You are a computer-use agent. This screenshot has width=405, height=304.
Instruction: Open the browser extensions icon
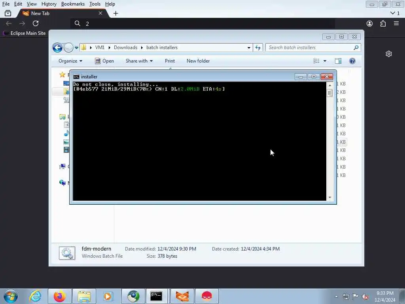click(383, 23)
